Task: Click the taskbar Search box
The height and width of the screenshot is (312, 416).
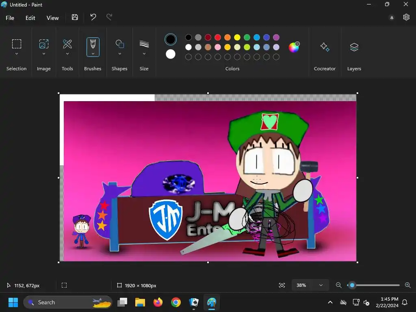Action: coord(68,302)
